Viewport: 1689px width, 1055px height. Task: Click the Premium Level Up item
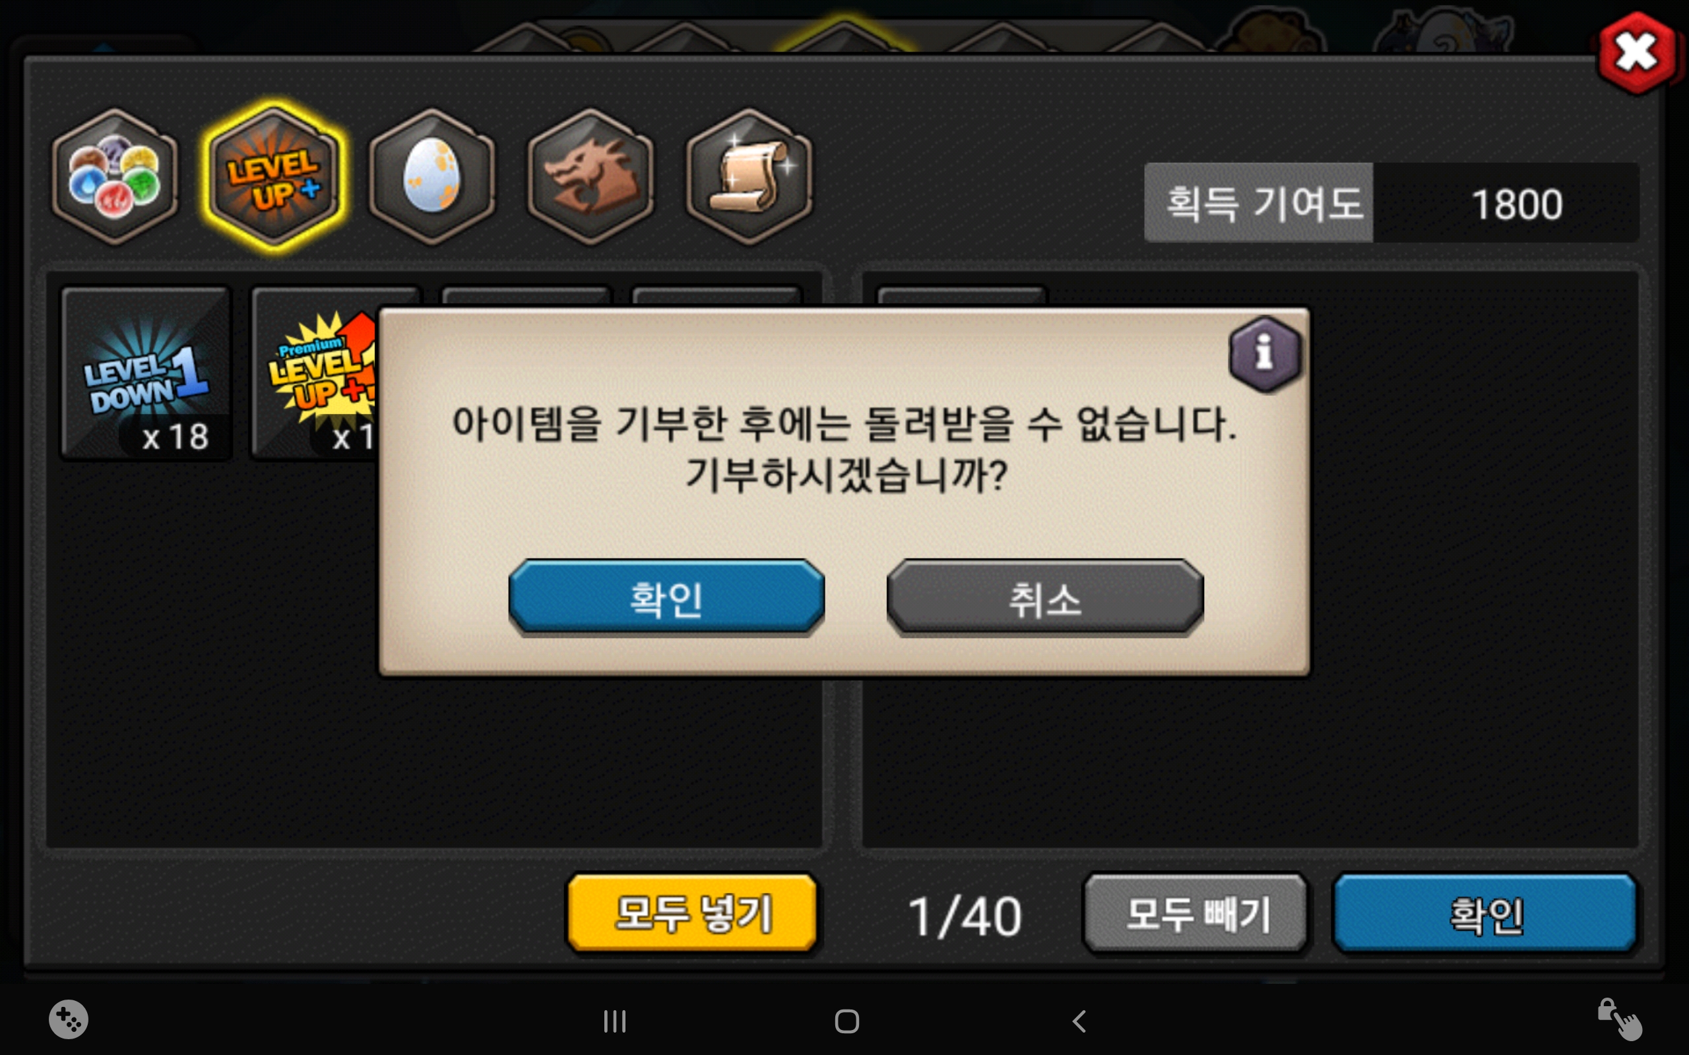click(315, 373)
